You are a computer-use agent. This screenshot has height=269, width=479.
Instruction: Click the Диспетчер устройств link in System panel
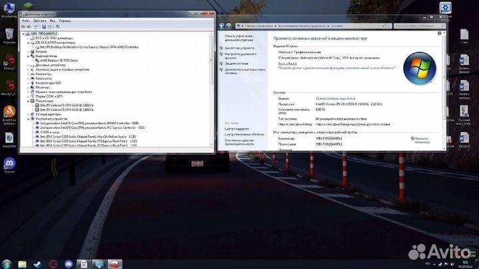point(239,48)
